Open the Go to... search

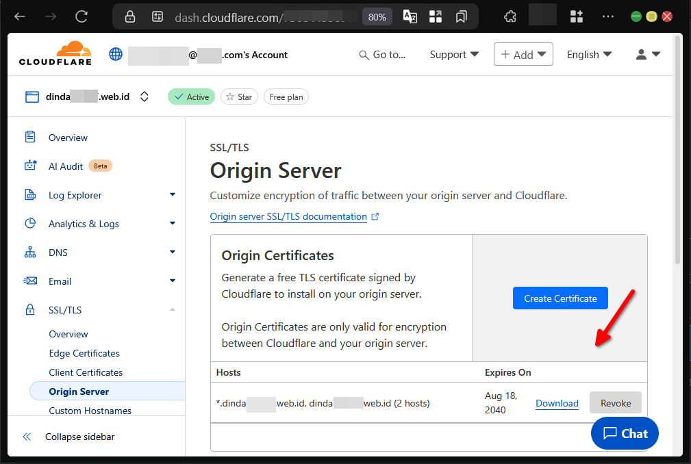382,55
